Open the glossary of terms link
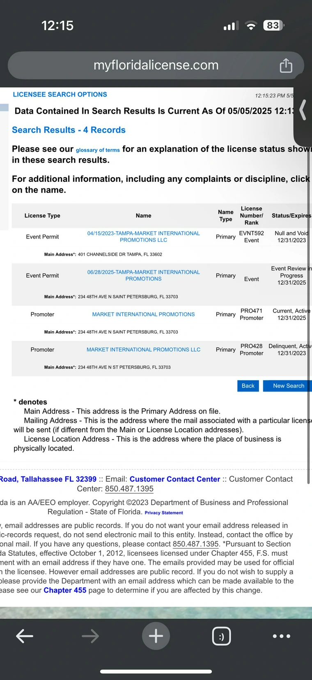Screen dimensions: 312x680 (x=98, y=150)
